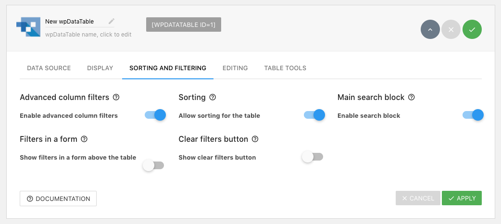Open help icon for Filters in a form
The width and height of the screenshot is (501, 224).
click(x=84, y=139)
